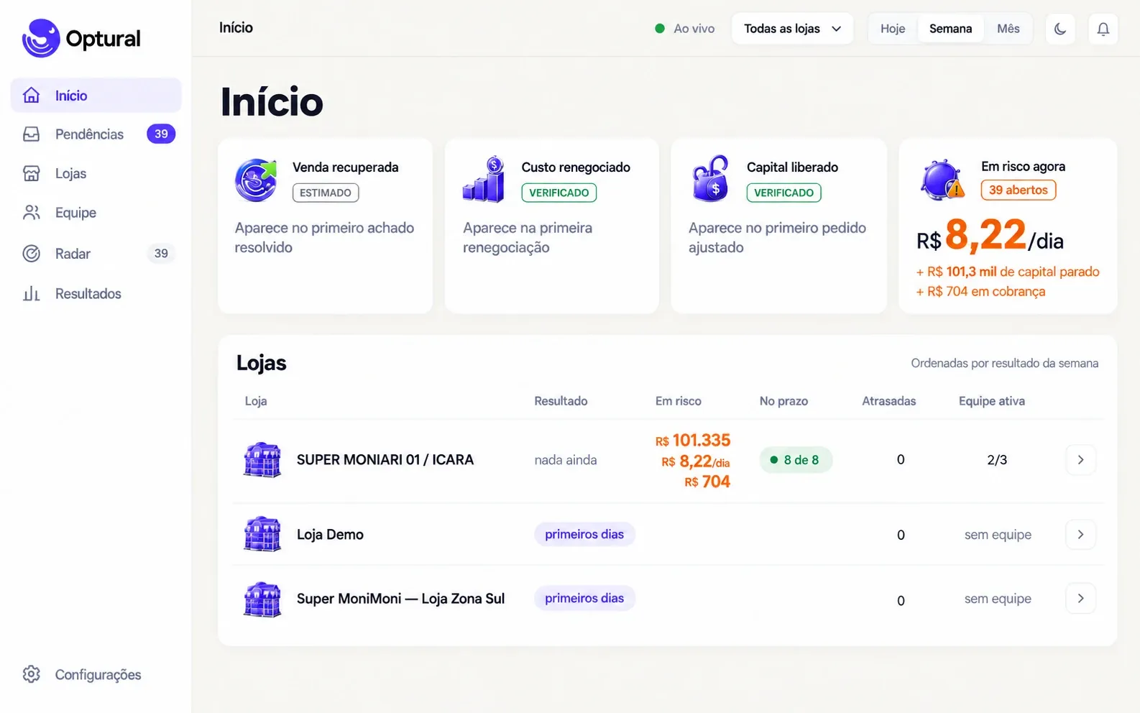Click the R$ 101.335 at-risk value
Image resolution: width=1140 pixels, height=713 pixels.
[693, 440]
